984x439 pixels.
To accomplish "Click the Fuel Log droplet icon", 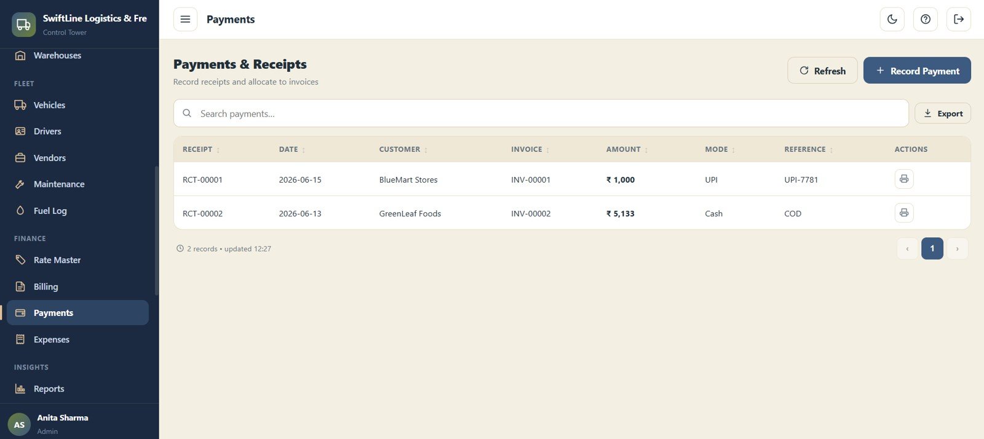I will 20,210.
